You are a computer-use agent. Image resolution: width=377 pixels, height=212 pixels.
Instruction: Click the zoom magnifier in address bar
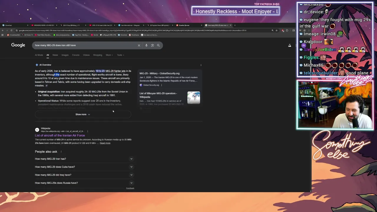coord(272,30)
